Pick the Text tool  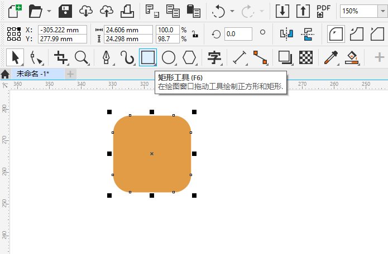coord(214,57)
